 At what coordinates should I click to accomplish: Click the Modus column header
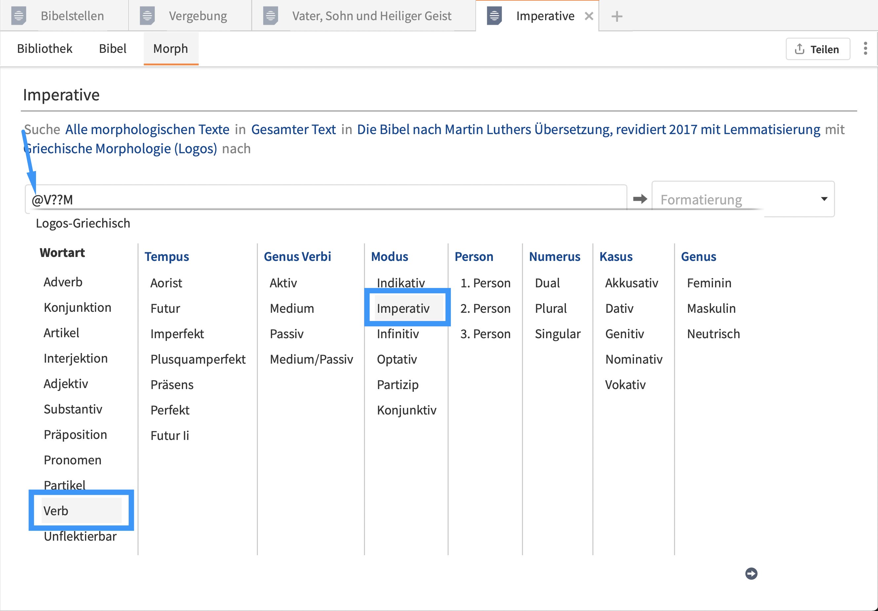coord(389,256)
